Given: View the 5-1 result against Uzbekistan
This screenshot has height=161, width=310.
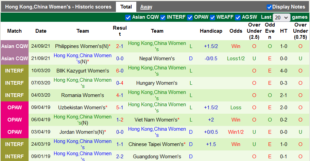Looking at the screenshot, I should click(x=120, y=108).
